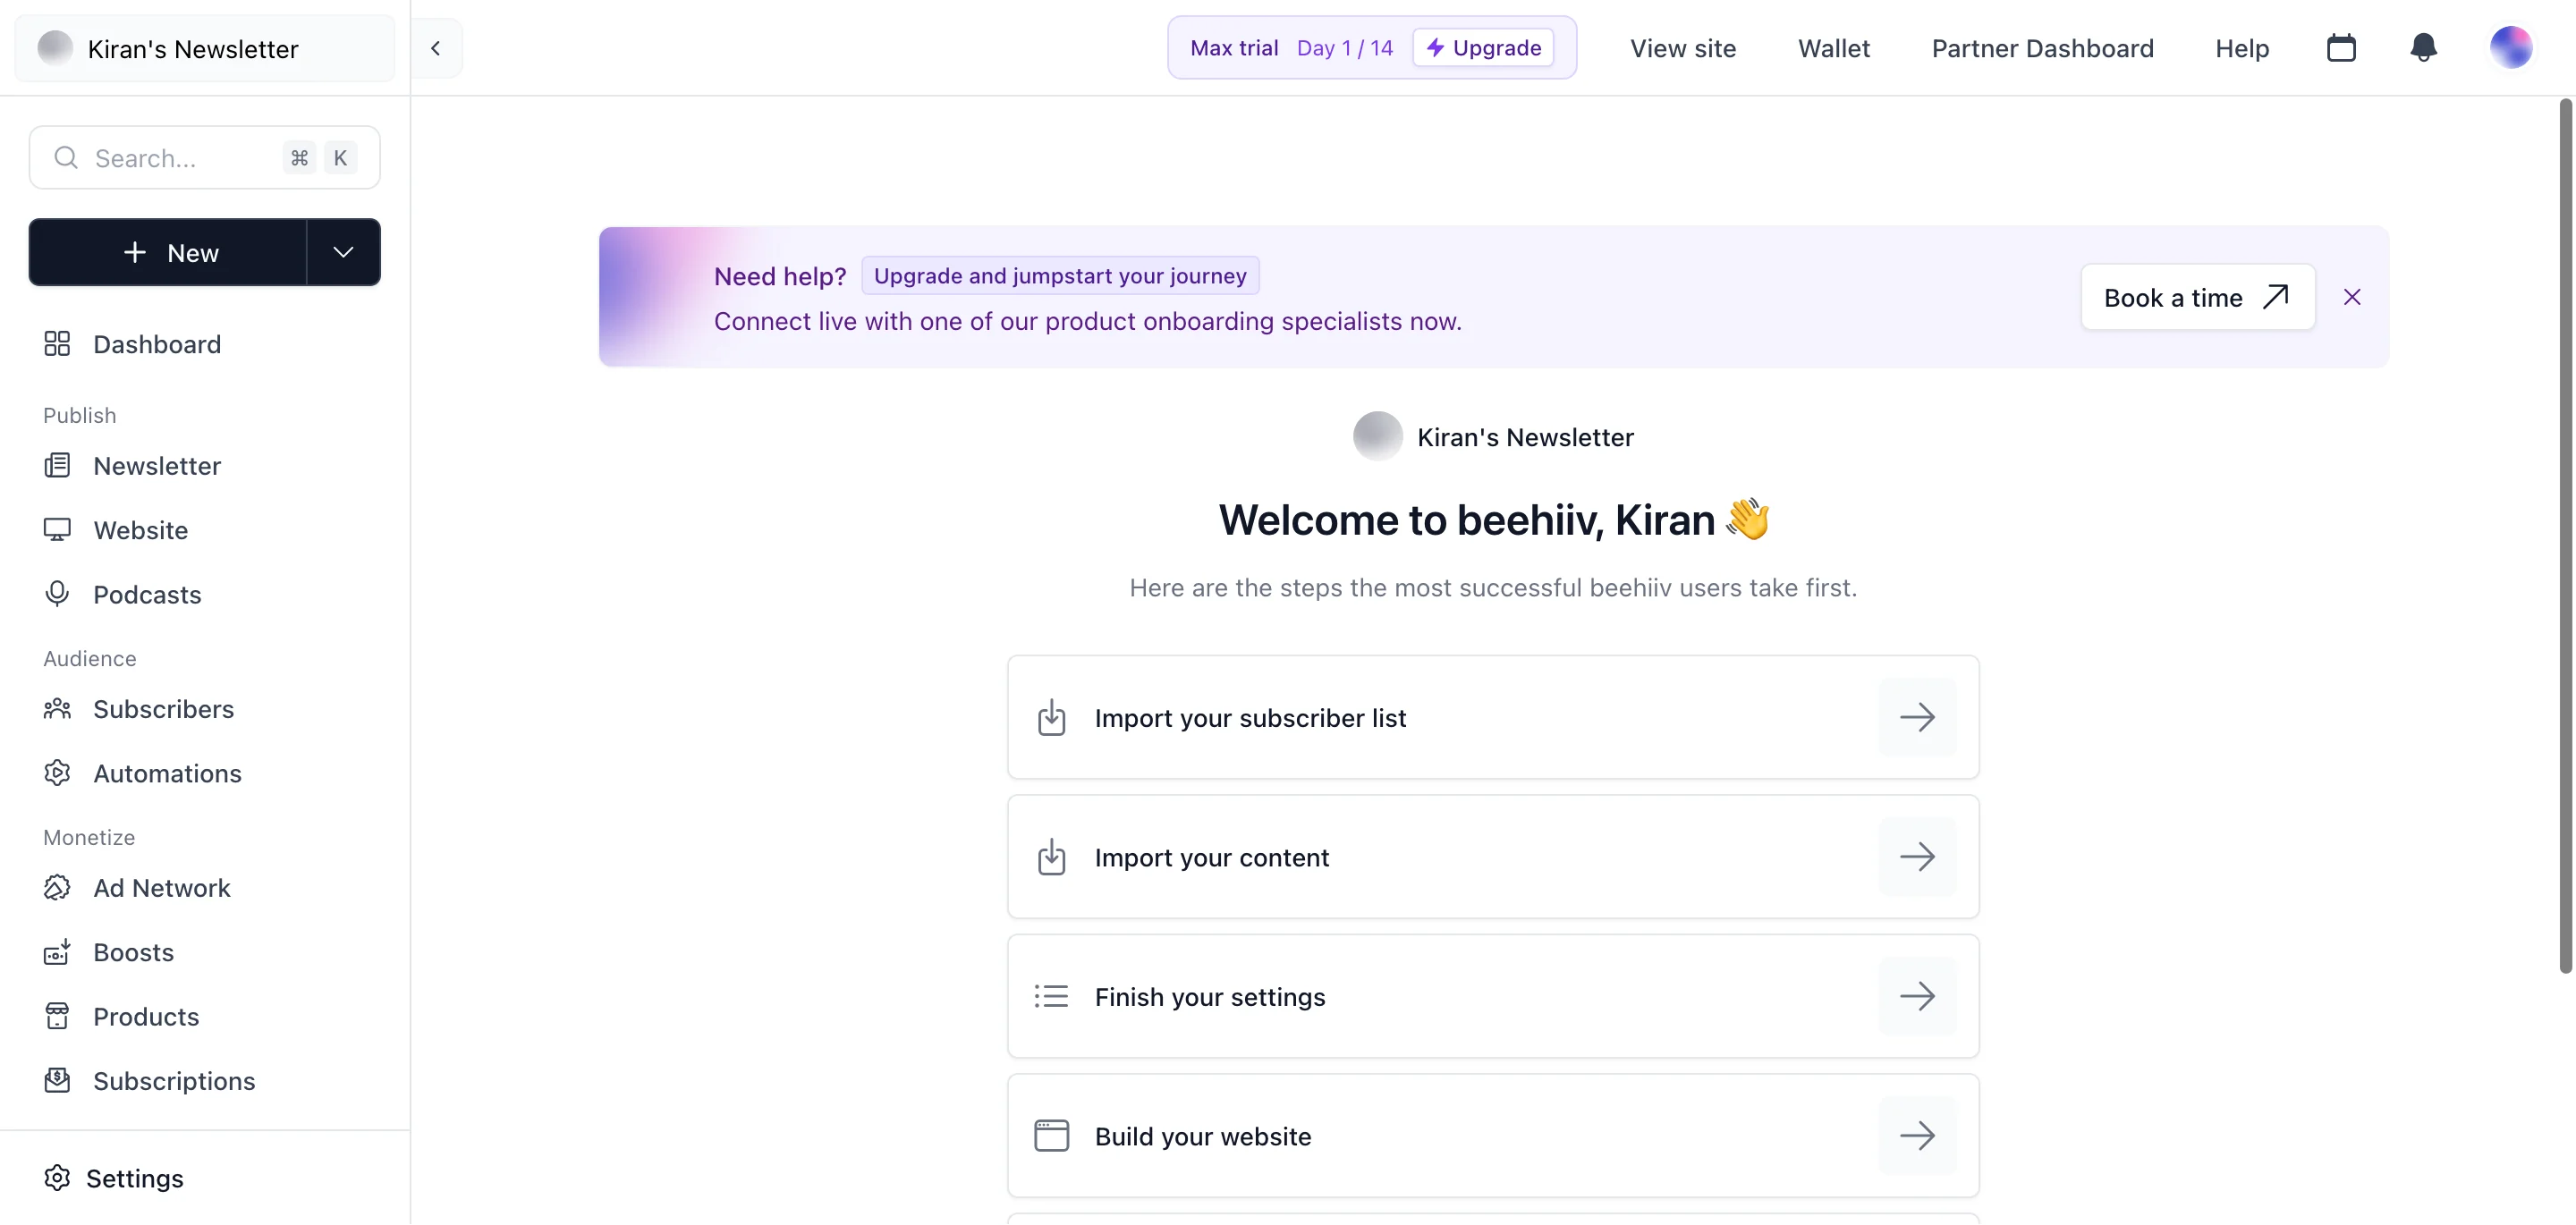
Task: Open Wallet in top bar
Action: (x=1833, y=48)
